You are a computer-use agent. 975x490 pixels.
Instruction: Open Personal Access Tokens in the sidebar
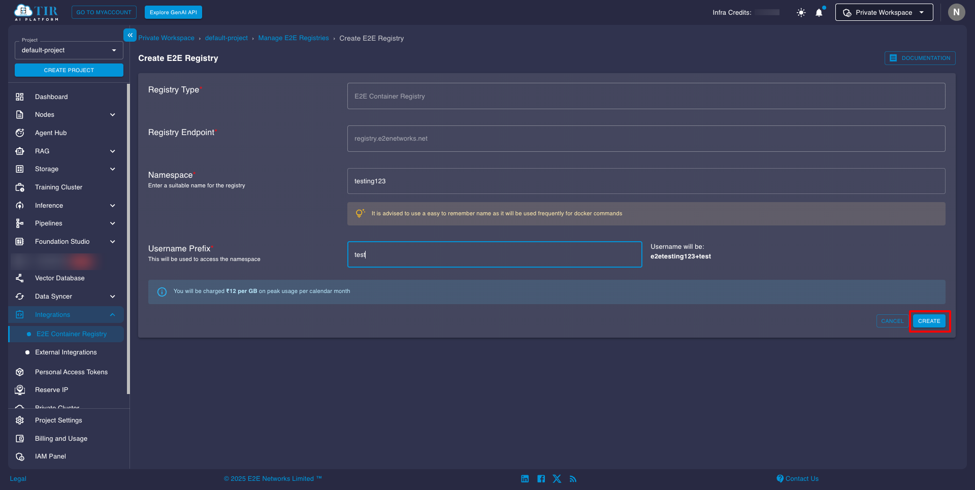(x=71, y=372)
